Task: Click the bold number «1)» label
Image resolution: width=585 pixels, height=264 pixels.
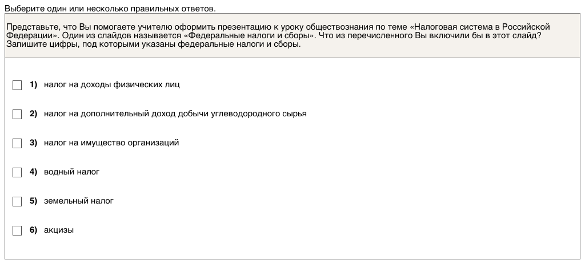Action: click(33, 85)
